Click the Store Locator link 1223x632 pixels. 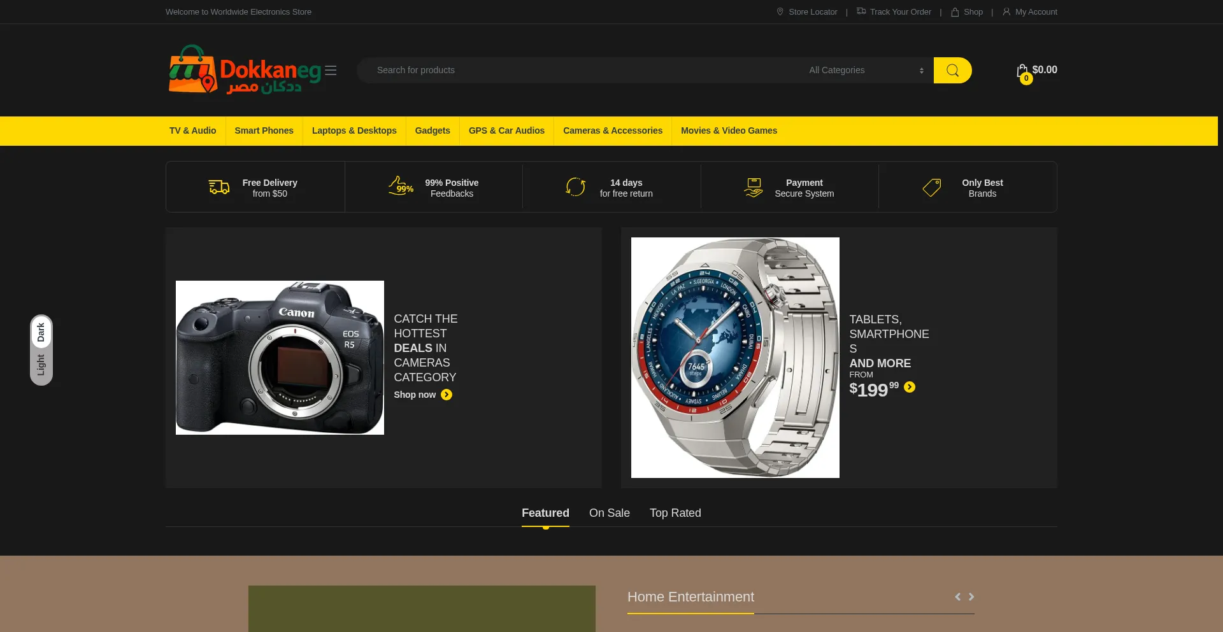pos(813,12)
